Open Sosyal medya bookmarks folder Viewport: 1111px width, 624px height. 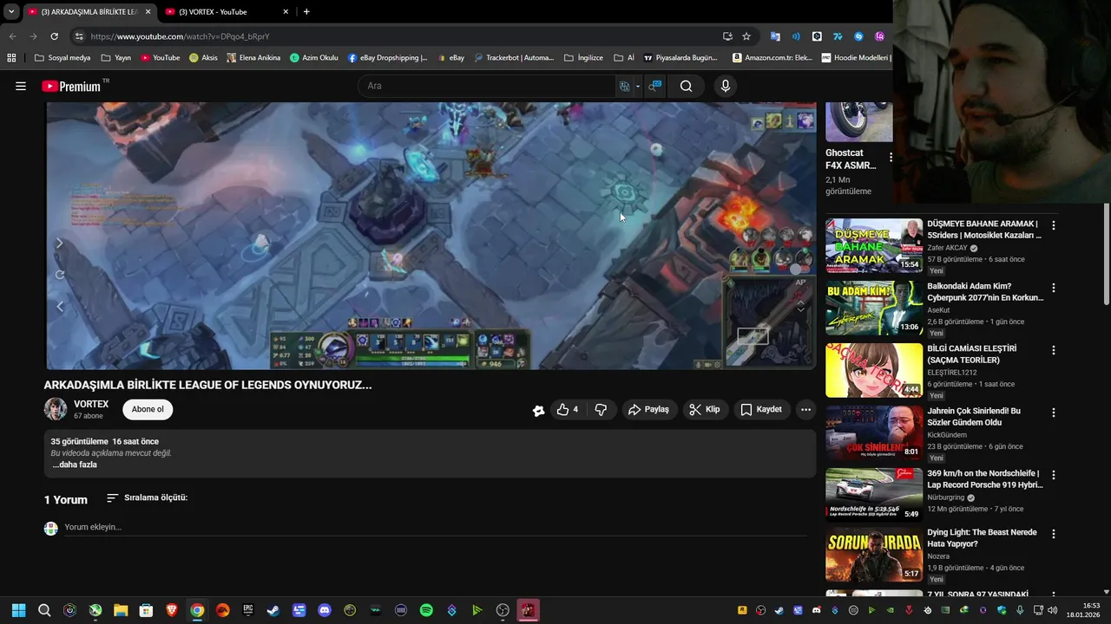point(62,58)
